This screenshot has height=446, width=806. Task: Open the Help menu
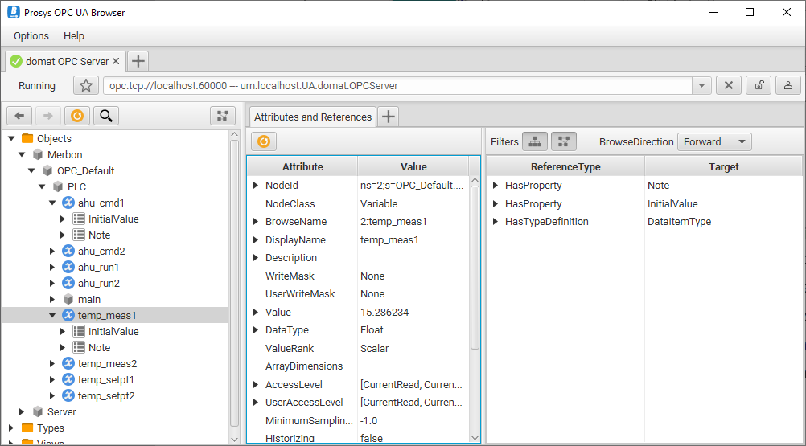click(74, 35)
